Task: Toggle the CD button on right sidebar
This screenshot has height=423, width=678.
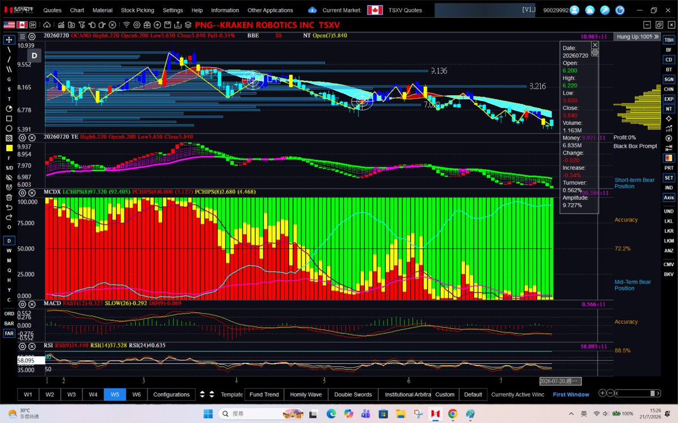Action: 668,60
